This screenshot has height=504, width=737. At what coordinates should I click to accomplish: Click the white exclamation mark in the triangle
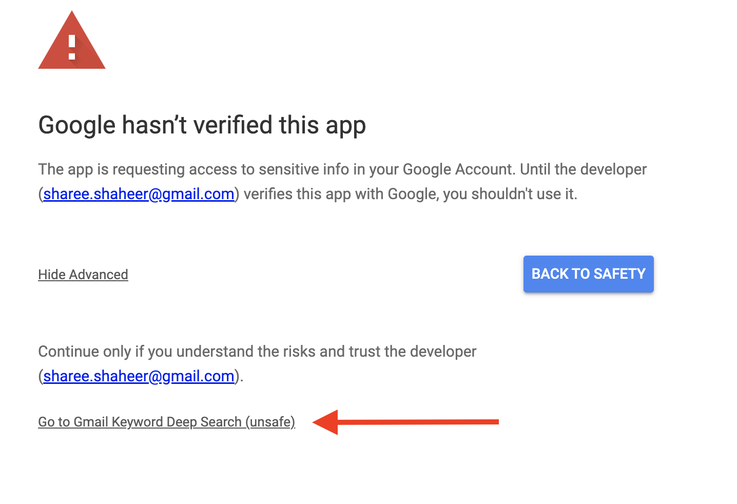point(72,47)
